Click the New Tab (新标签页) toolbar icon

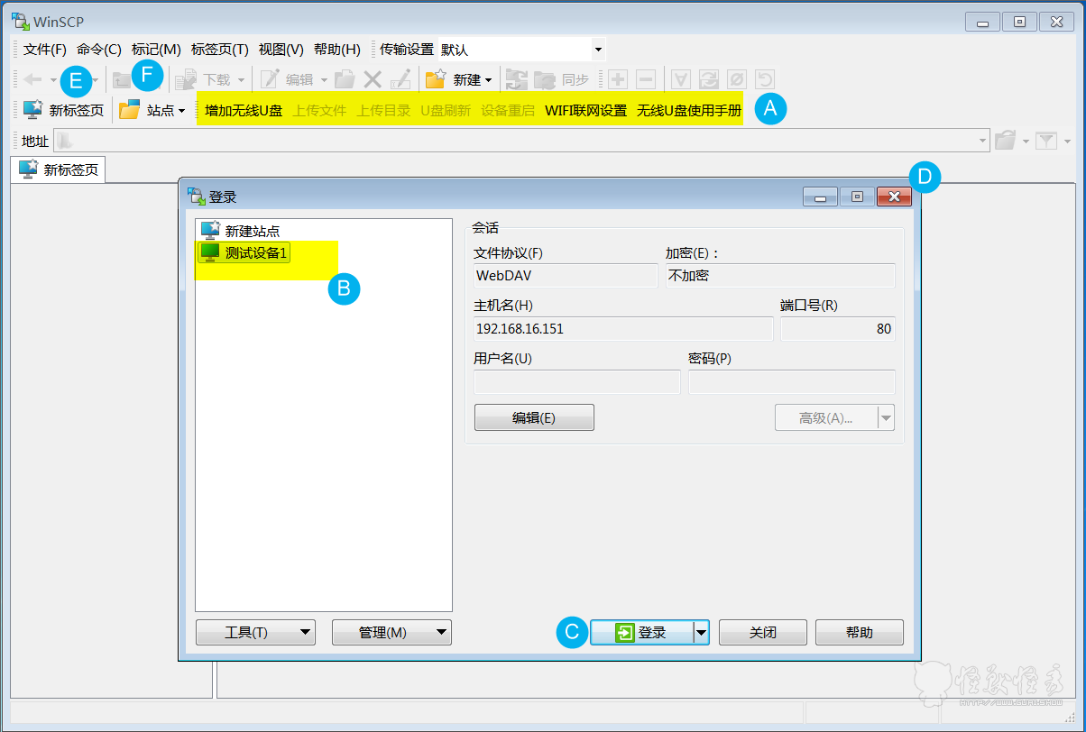33,110
